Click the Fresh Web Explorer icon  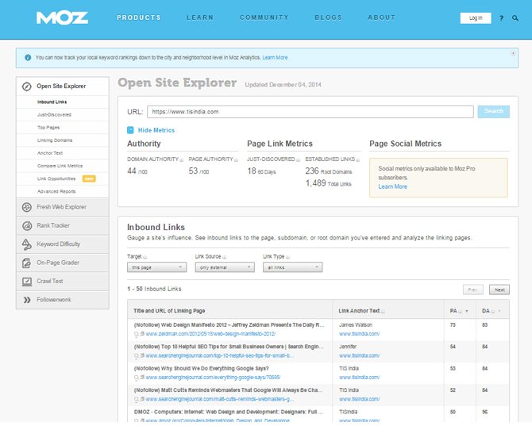coord(27,207)
